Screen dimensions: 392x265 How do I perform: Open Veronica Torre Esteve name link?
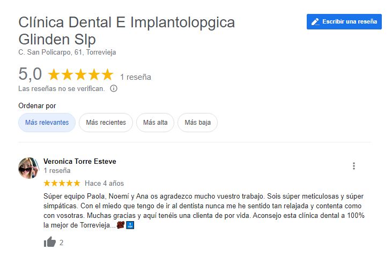point(80,162)
